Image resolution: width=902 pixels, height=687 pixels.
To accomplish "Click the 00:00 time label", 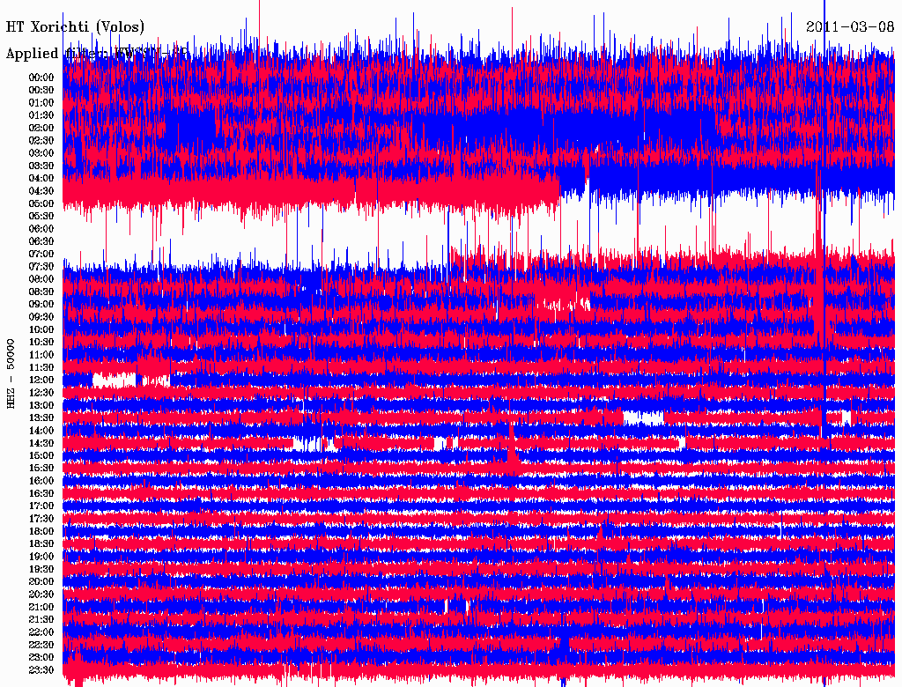I will [41, 77].
